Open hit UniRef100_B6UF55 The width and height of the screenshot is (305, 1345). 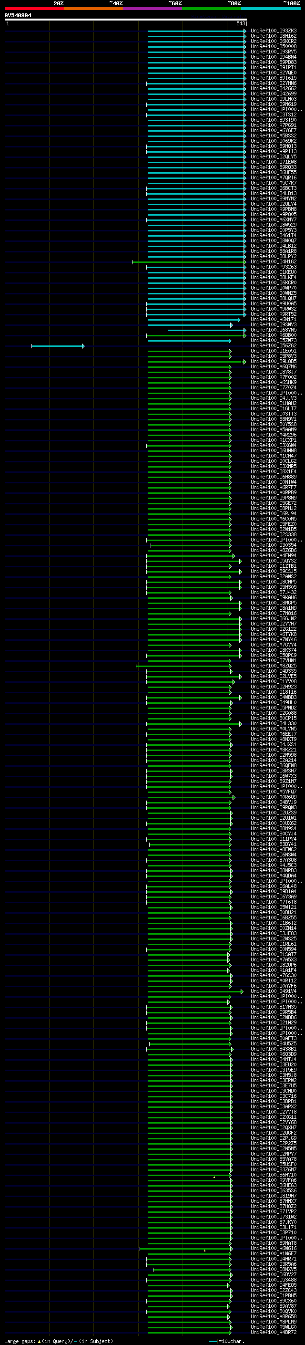pyautogui.click(x=273, y=172)
